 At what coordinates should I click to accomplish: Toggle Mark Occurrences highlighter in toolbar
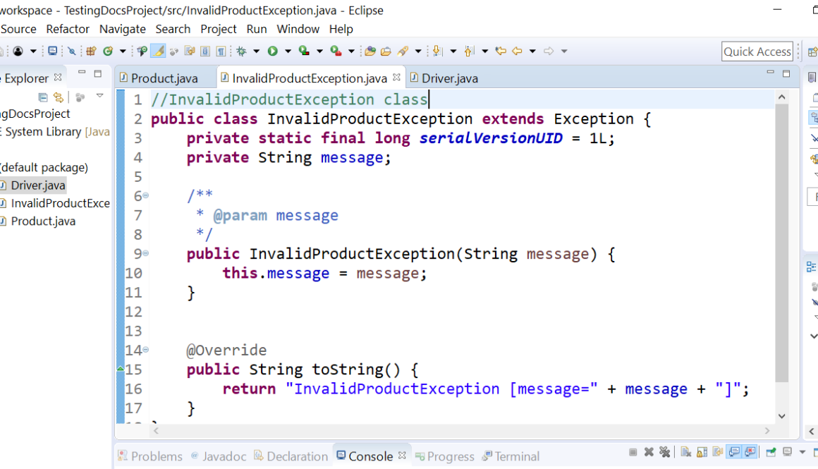(x=159, y=51)
